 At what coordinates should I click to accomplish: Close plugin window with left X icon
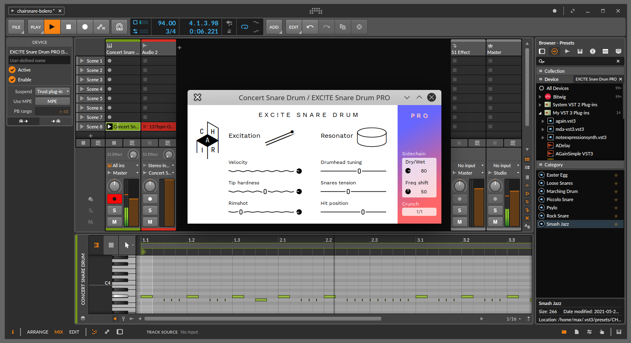click(197, 97)
